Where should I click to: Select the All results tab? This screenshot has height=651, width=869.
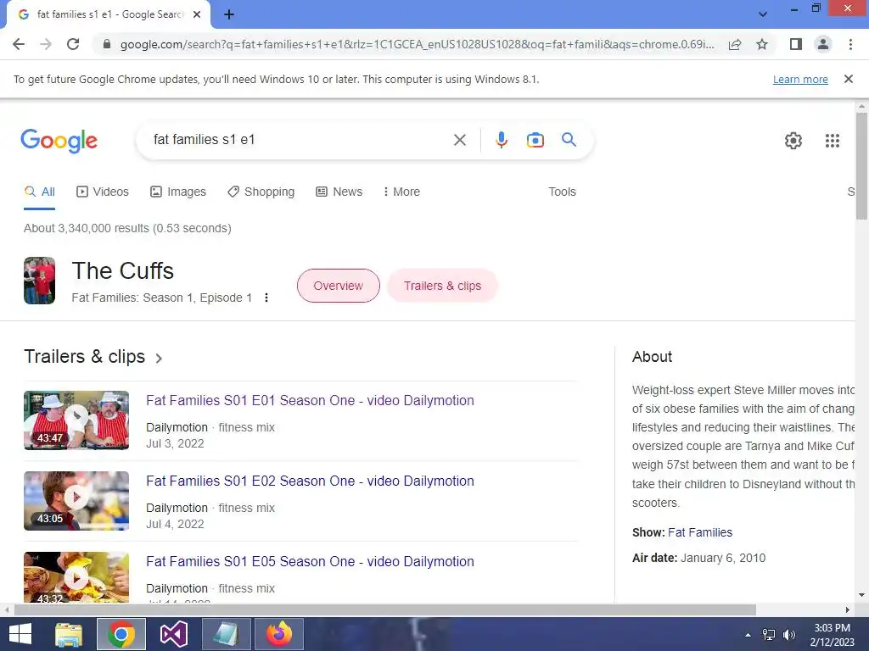coord(39,192)
